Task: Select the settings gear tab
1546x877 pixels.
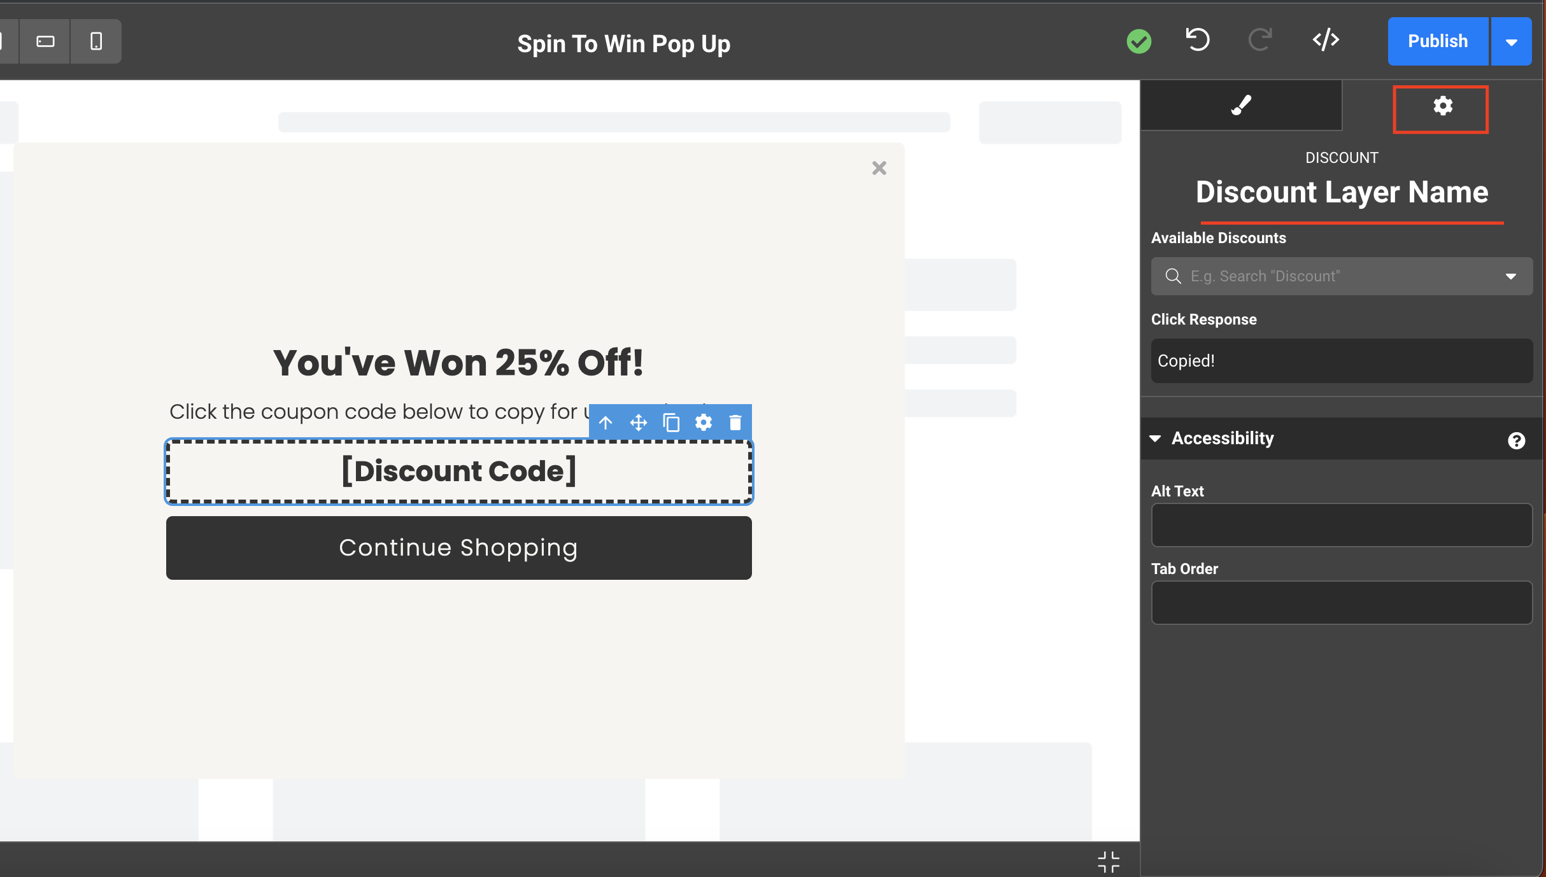Action: [1442, 107]
